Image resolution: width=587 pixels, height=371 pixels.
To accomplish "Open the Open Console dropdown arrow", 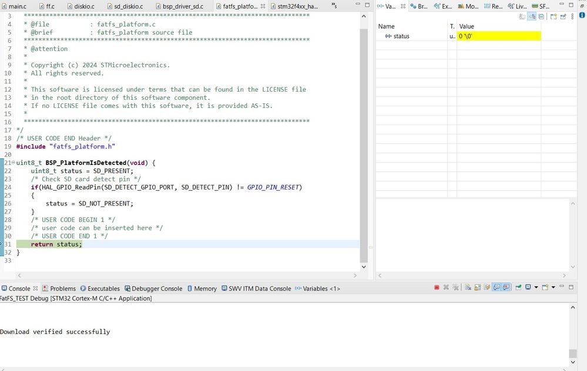I will coord(552,287).
